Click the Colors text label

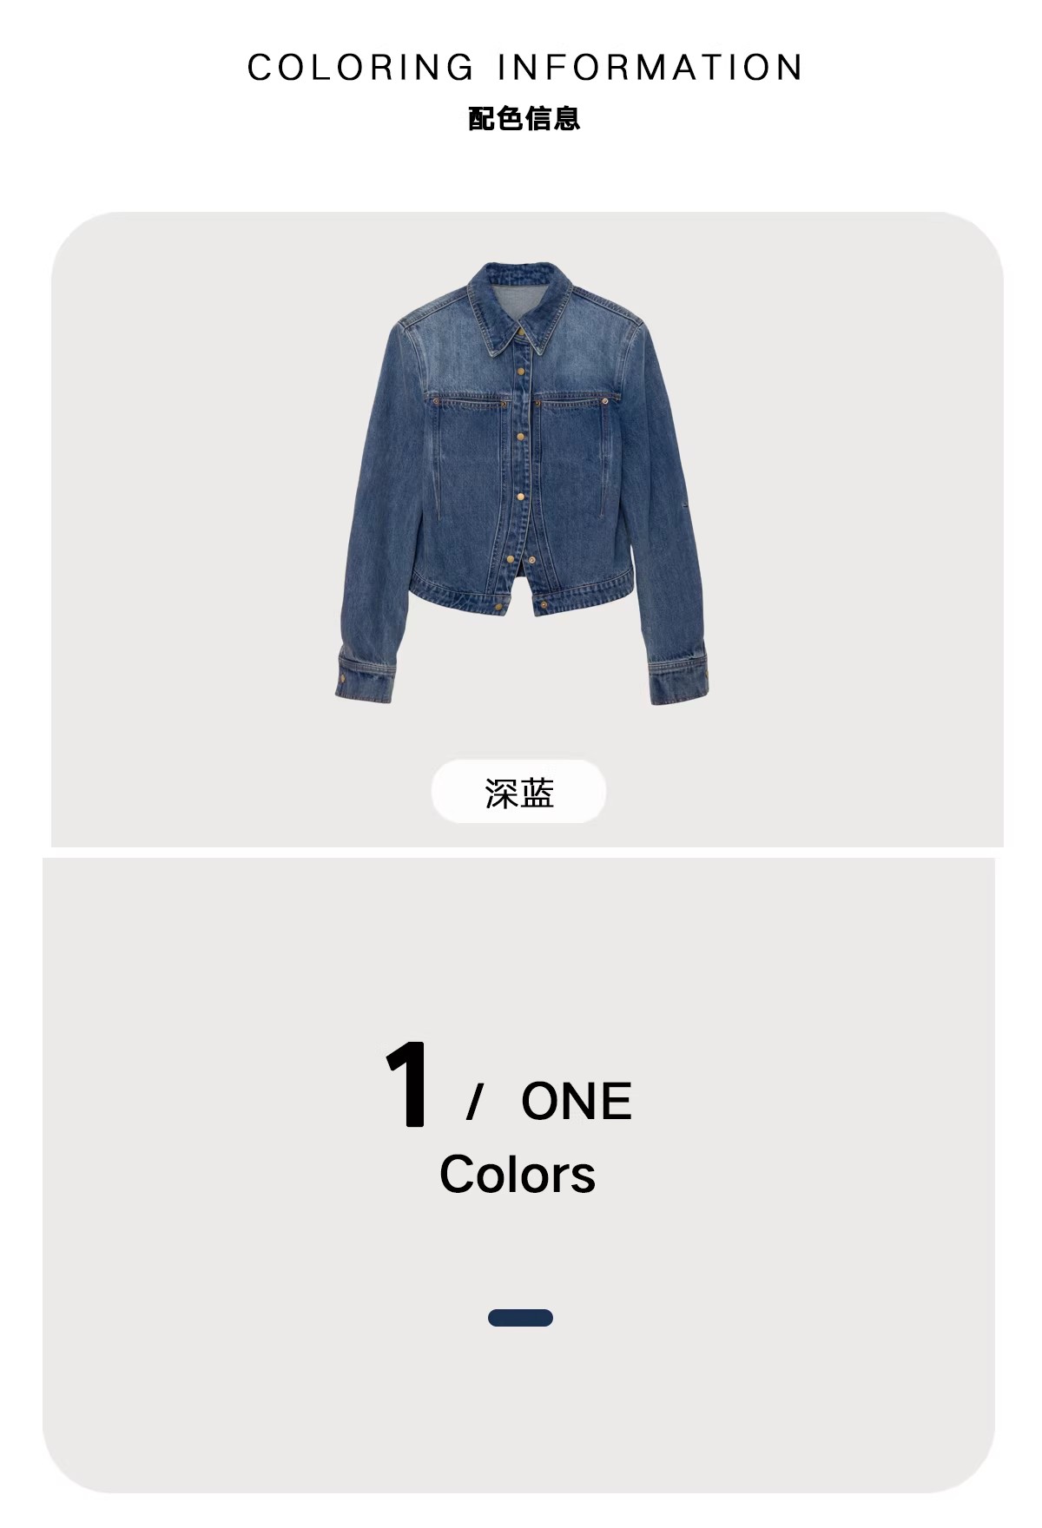(518, 1175)
